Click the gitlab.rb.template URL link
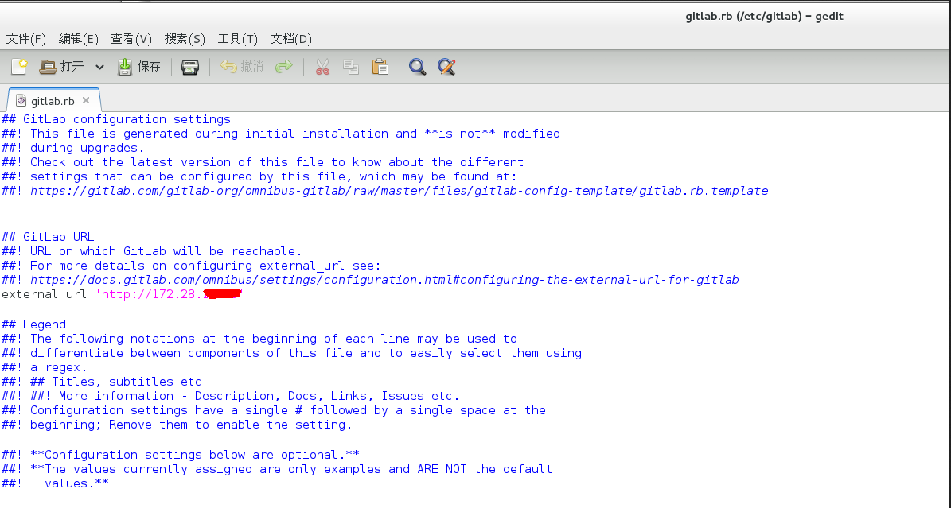This screenshot has width=951, height=508. (x=399, y=191)
